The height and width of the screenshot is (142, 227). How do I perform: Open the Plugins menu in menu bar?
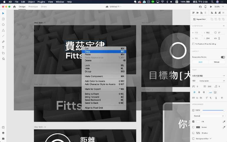click(x=41, y=2)
